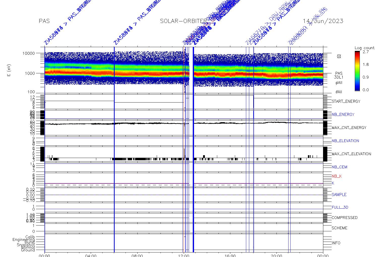381x257 pixels.
Task: Click the START_ENERGY panel label
Action: [346, 101]
